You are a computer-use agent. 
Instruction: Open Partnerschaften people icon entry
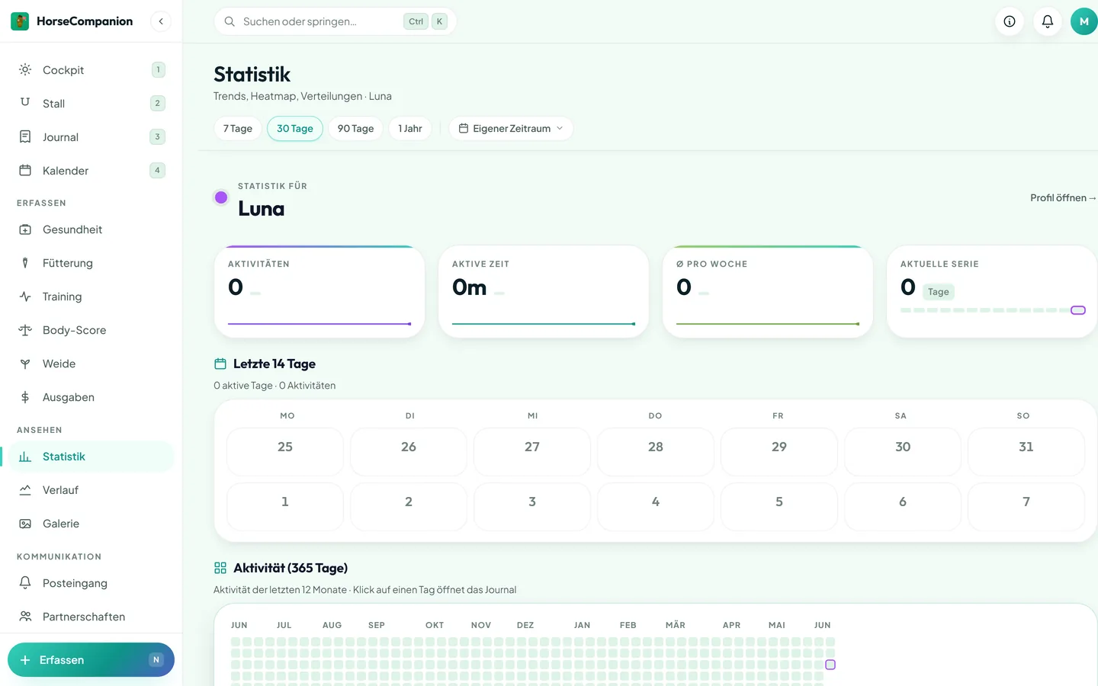coord(25,617)
